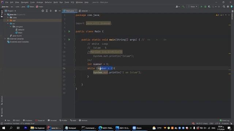
Task: Click the run gutter icon beside class Main
Action: click(x=69, y=31)
